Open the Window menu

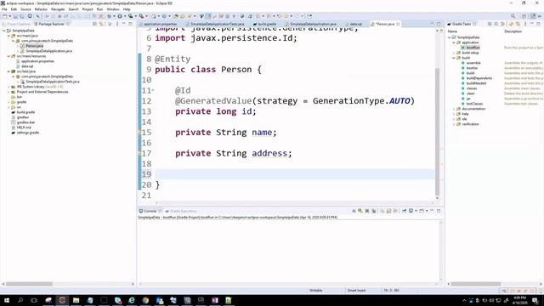click(x=113, y=9)
